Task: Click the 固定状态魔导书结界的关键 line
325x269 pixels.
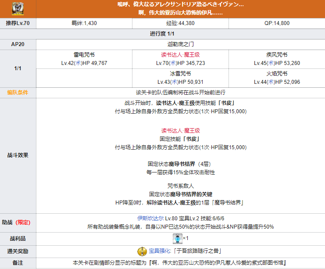Action: (180, 194)
